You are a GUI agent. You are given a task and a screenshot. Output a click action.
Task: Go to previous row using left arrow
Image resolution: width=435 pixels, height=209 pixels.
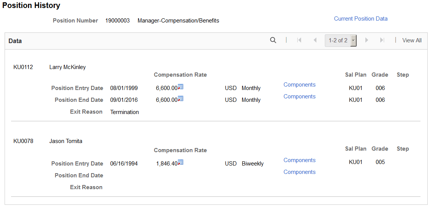click(315, 40)
